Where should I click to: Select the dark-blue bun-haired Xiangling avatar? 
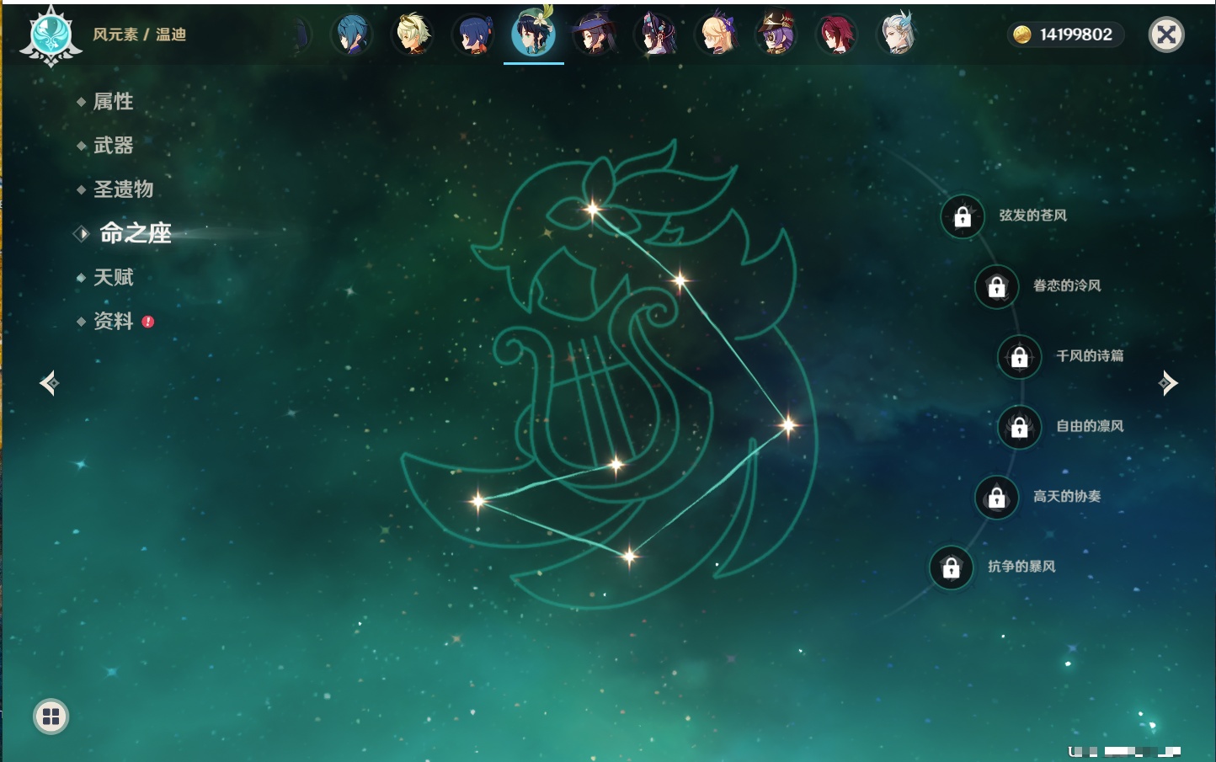tap(473, 35)
